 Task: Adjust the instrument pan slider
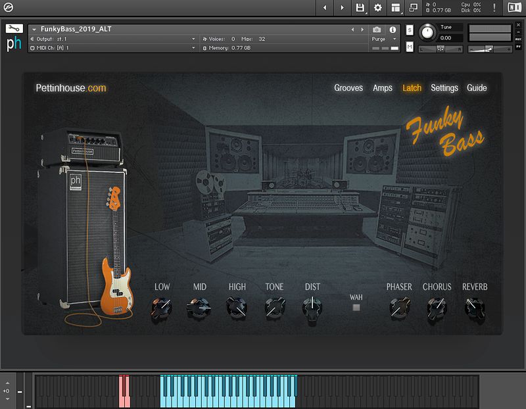pyautogui.click(x=441, y=48)
